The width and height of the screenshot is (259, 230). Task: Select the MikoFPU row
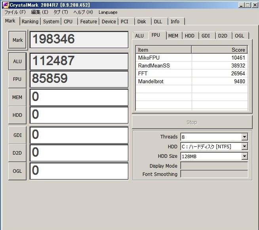pos(192,58)
